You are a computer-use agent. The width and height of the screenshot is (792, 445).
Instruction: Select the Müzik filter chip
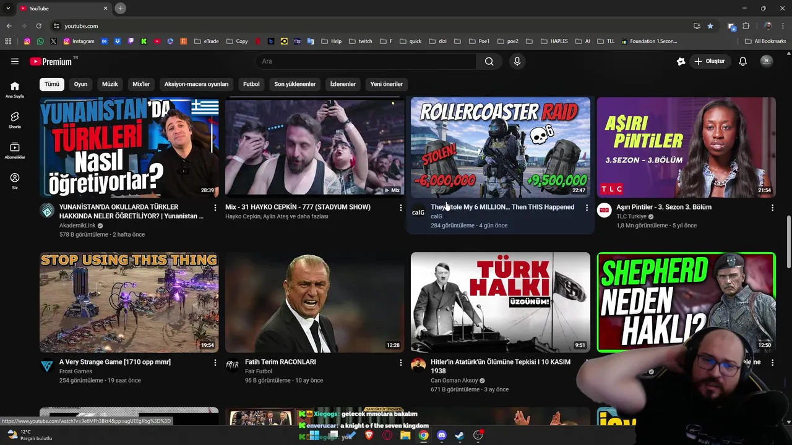pyautogui.click(x=110, y=84)
